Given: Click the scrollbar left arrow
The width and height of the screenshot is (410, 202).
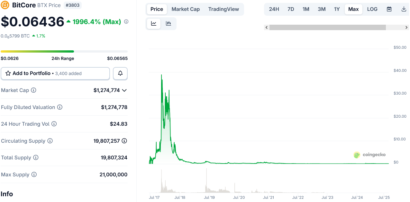Looking at the screenshot, I should click(267, 28).
